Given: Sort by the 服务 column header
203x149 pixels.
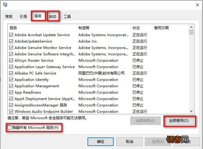Looking at the screenshot, I should coord(42,28).
